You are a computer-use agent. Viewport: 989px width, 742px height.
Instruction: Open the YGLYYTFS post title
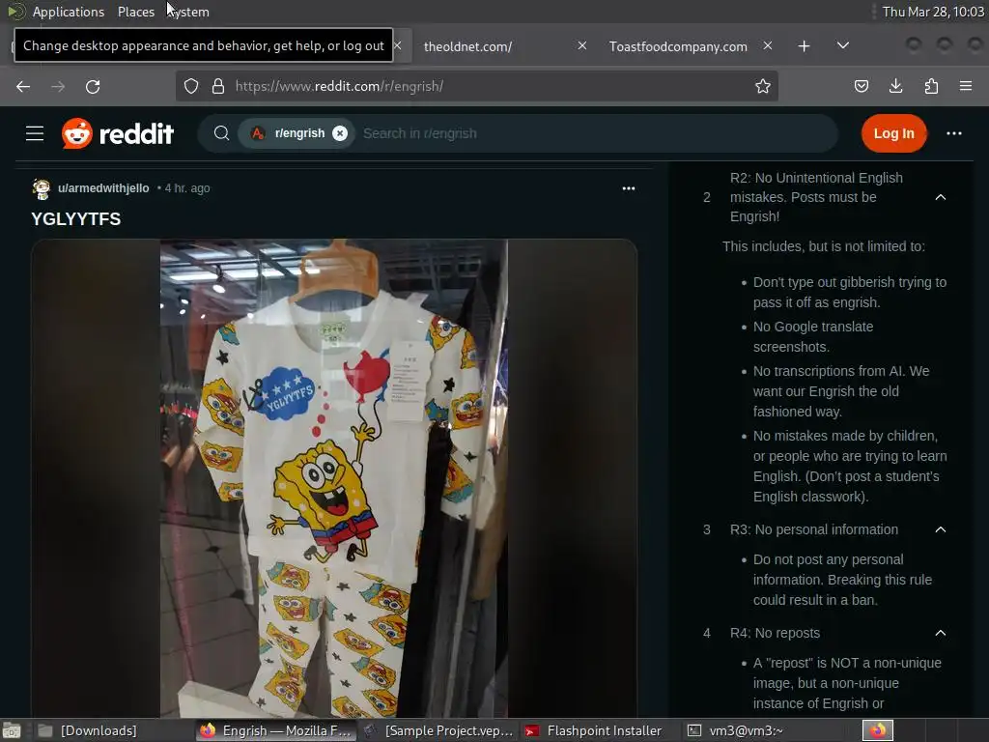click(76, 219)
